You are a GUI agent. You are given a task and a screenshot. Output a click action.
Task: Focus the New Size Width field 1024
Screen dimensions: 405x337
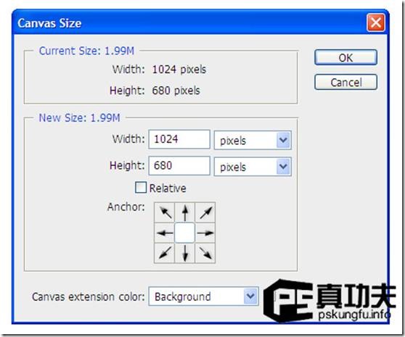pyautogui.click(x=179, y=139)
